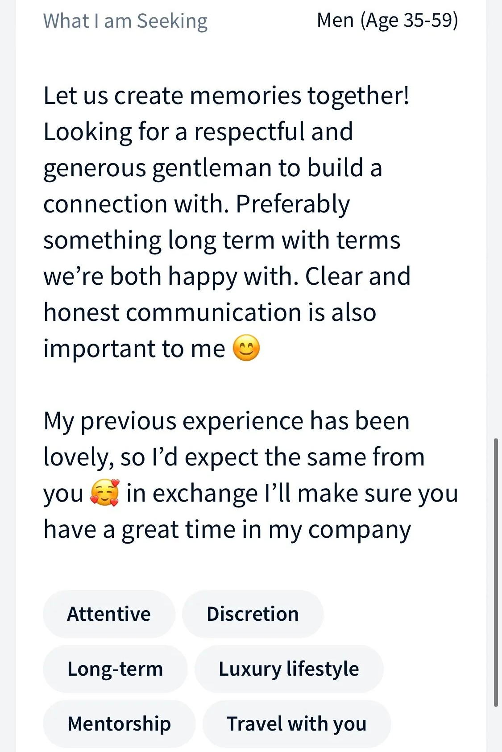Image resolution: width=502 pixels, height=752 pixels.
Task: Tap the Men (Age 35-59) value
Action: 387,21
